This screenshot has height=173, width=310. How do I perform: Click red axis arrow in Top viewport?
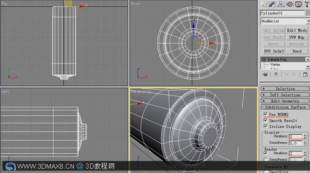click(82, 6)
